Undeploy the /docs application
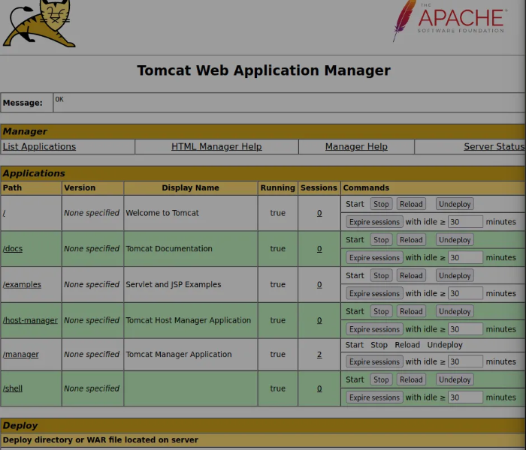 pos(455,240)
